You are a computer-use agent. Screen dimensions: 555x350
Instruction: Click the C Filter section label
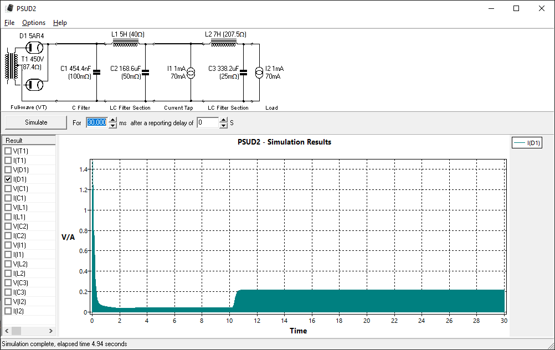point(81,107)
